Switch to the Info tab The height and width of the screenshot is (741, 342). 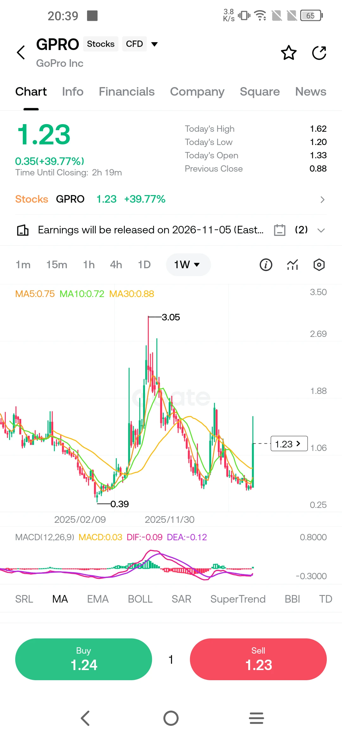[73, 92]
